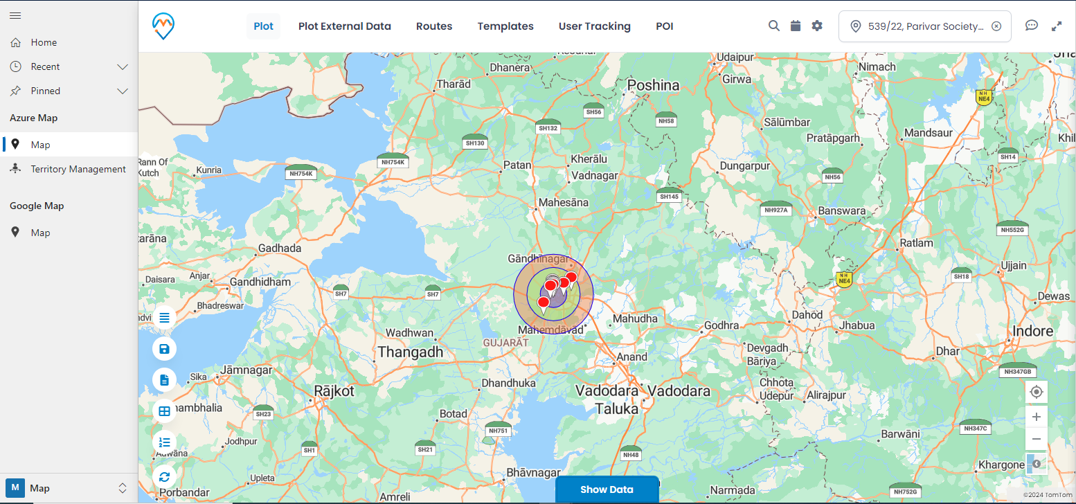Open the Map area switcher at sidebar bottom
The width and height of the screenshot is (1076, 504).
click(x=69, y=488)
